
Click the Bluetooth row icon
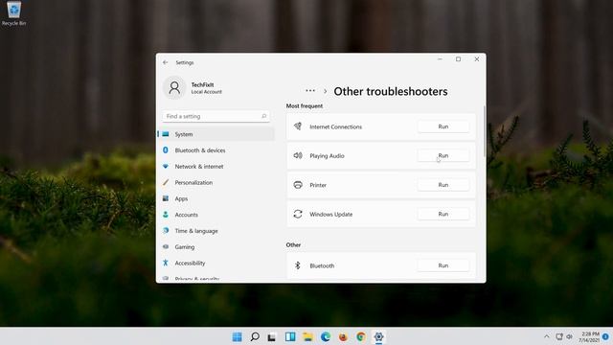[x=298, y=265]
